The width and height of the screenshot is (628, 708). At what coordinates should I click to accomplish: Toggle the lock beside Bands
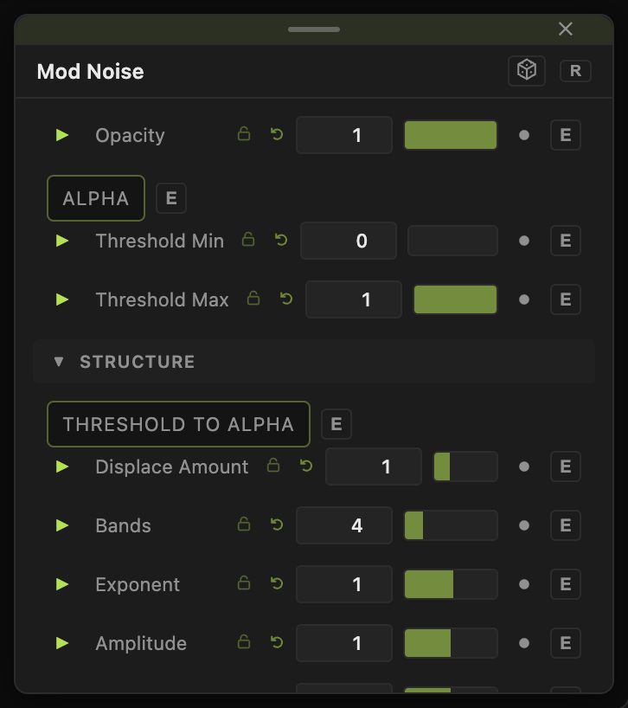point(244,525)
